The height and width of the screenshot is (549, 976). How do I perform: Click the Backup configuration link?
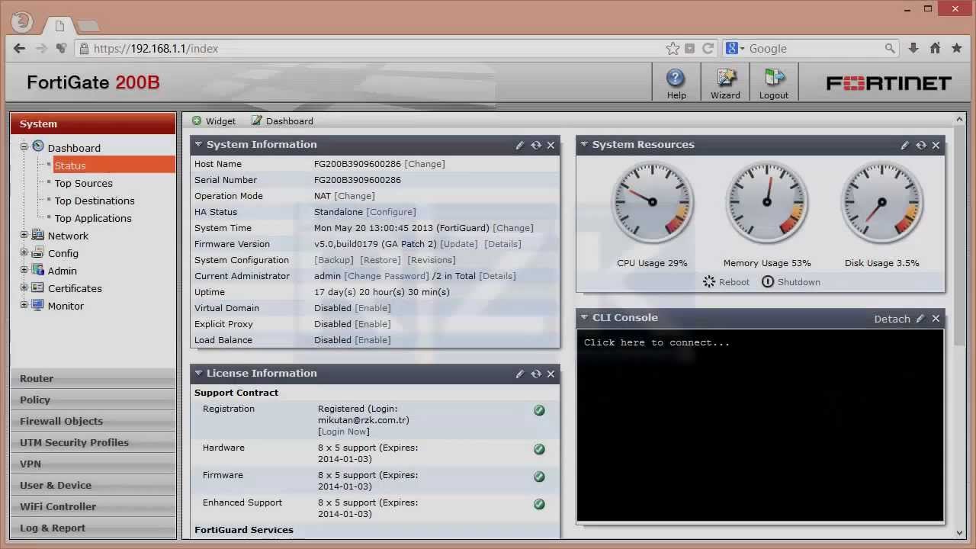334,260
